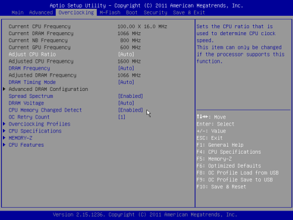Image resolution: width=293 pixels, height=220 pixels.
Task: Click the arrow next to Overclocking Profiles
Action: tap(4, 124)
